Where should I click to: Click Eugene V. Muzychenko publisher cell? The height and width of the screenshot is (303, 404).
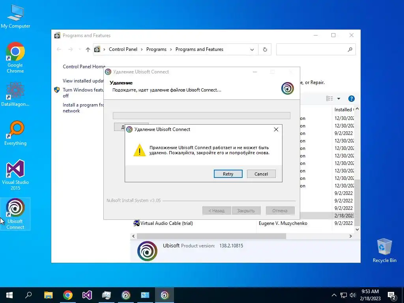pos(283,223)
